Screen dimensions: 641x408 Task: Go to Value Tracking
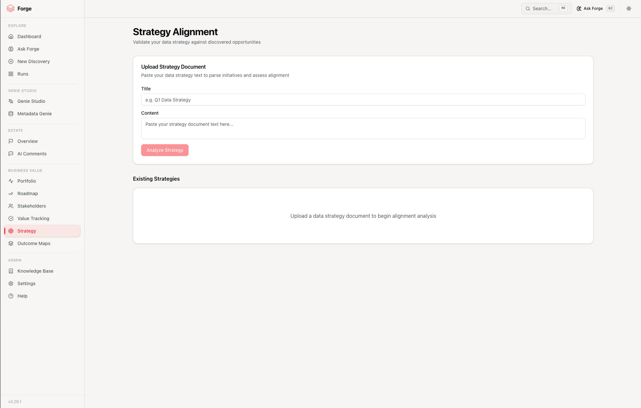point(42,218)
